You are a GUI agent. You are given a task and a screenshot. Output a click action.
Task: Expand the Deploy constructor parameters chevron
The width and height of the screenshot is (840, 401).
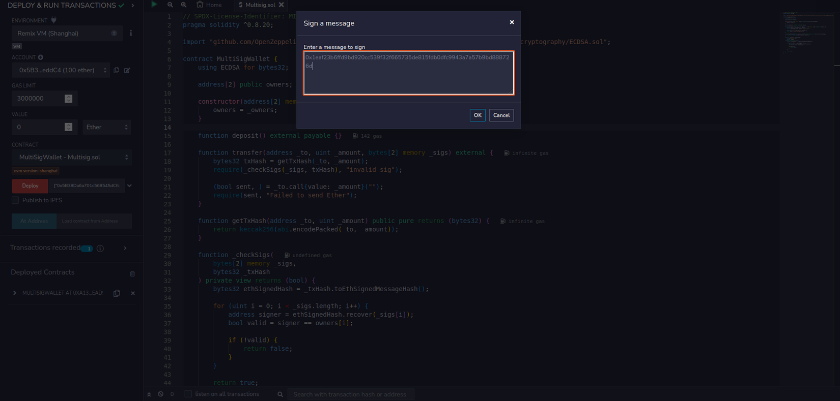point(129,186)
